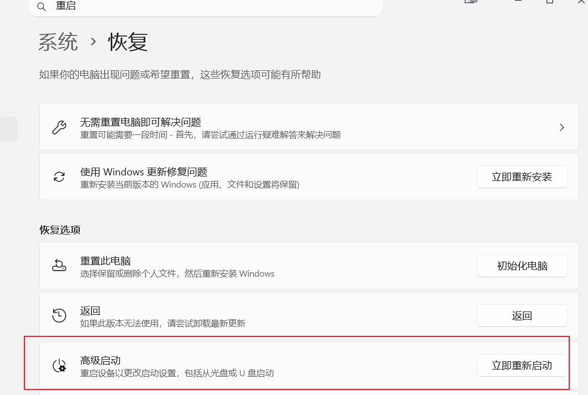Click the 高级启动 power gear icon

(x=59, y=365)
